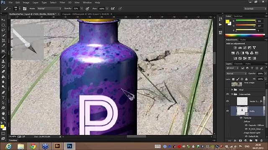Toggle Capsule - Diffuse texture visibility
Image resolution: width=268 pixels, height=150 pixels.
(x=246, y=125)
